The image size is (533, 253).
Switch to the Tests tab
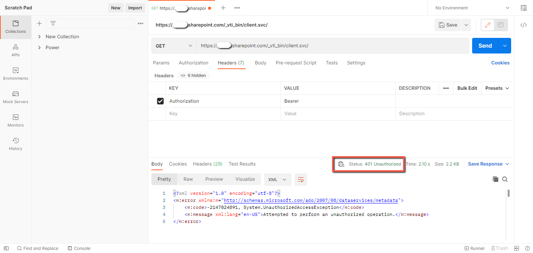click(332, 63)
